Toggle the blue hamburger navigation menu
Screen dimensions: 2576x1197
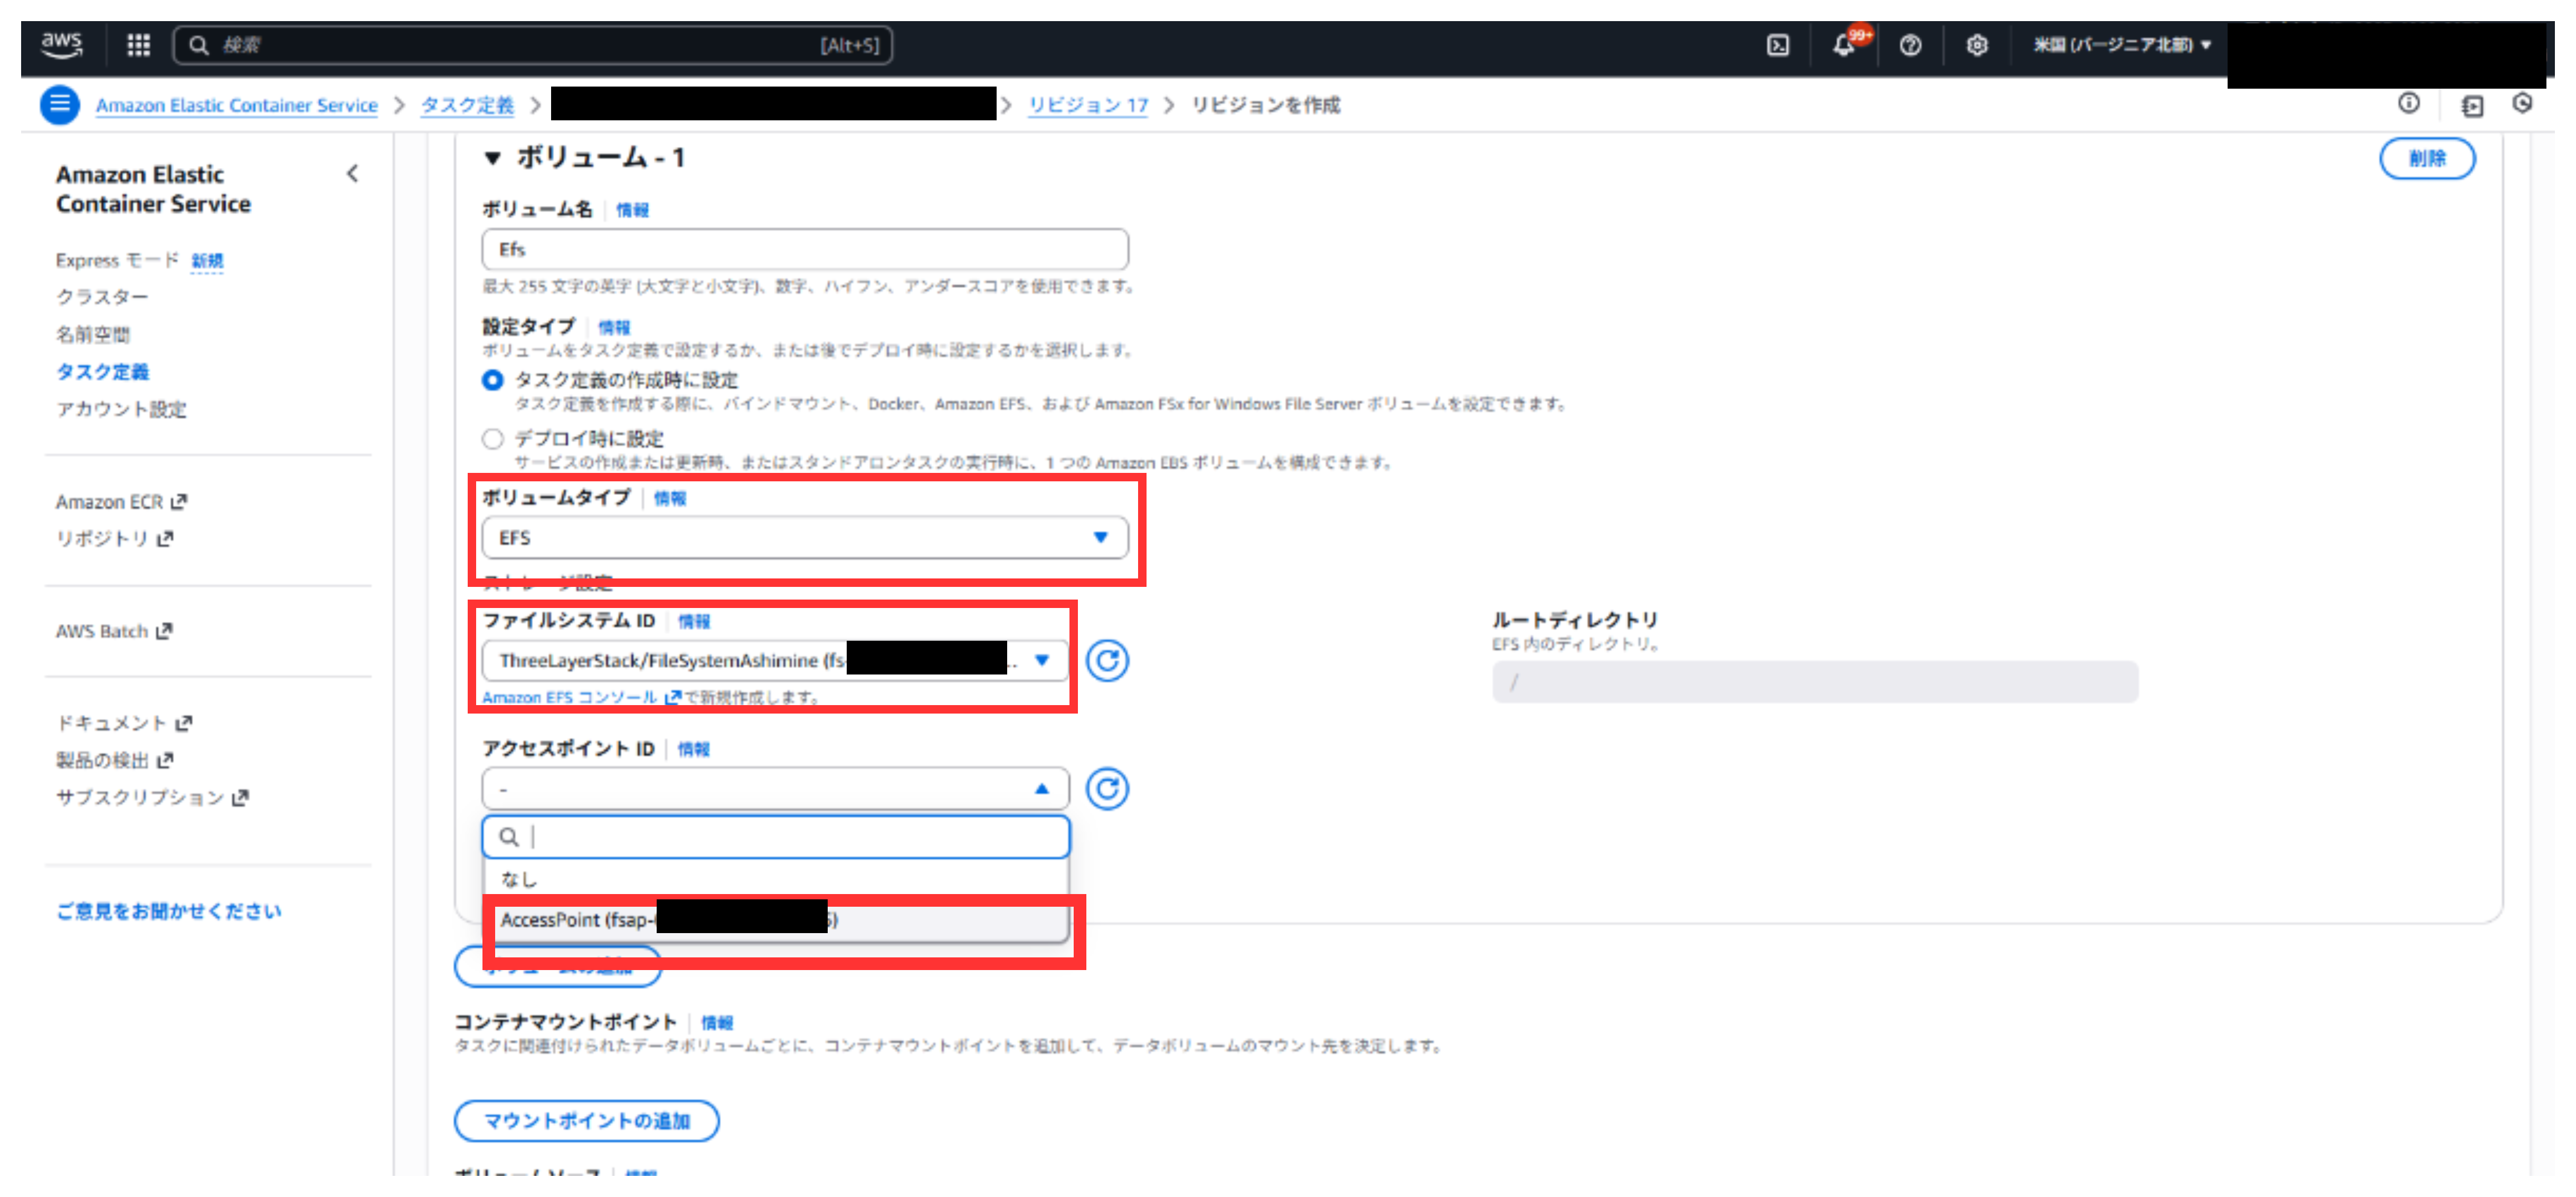click(60, 104)
